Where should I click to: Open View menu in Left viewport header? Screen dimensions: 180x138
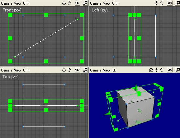coord(107,3)
